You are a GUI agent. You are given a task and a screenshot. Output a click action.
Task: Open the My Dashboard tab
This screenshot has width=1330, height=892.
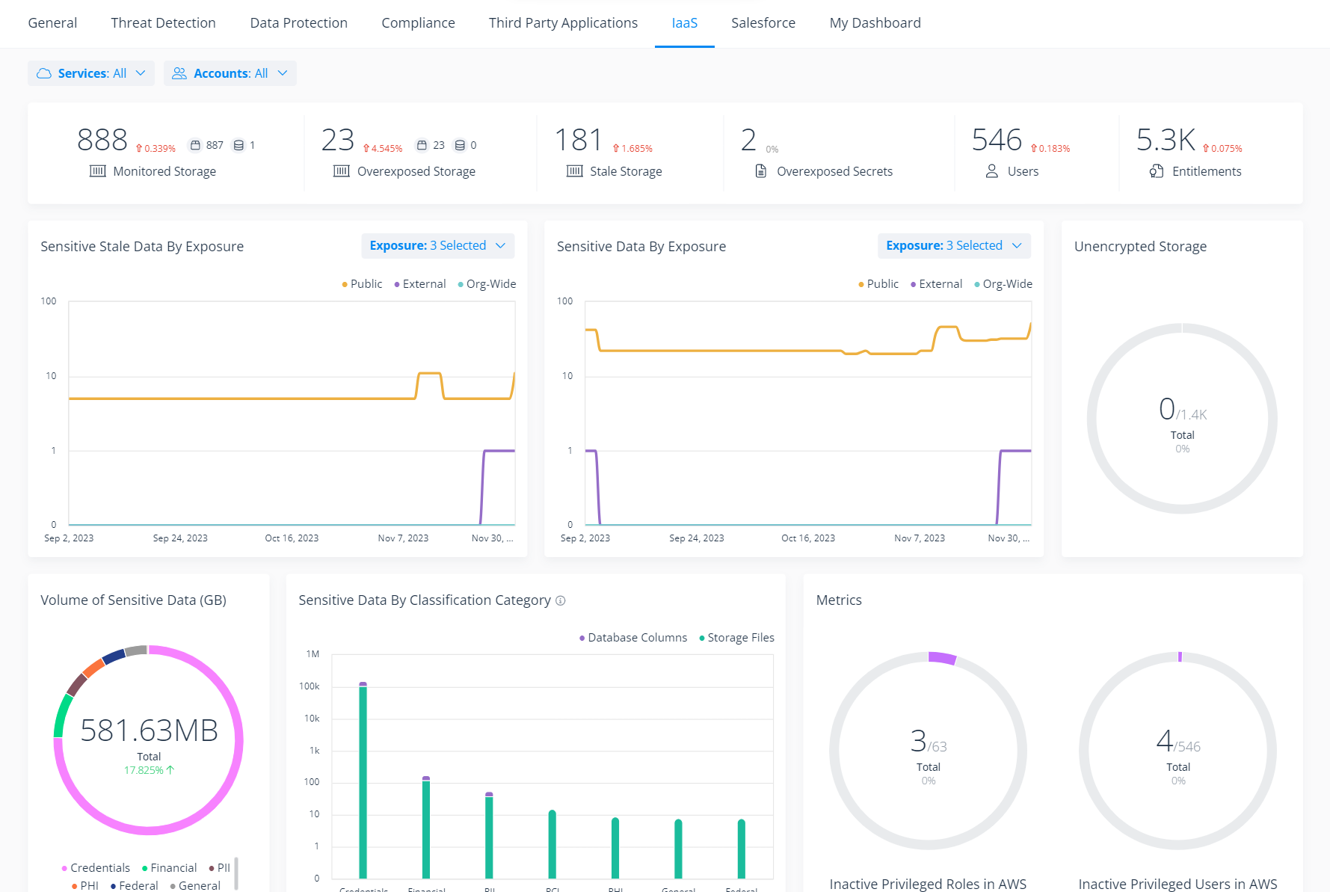(x=875, y=22)
